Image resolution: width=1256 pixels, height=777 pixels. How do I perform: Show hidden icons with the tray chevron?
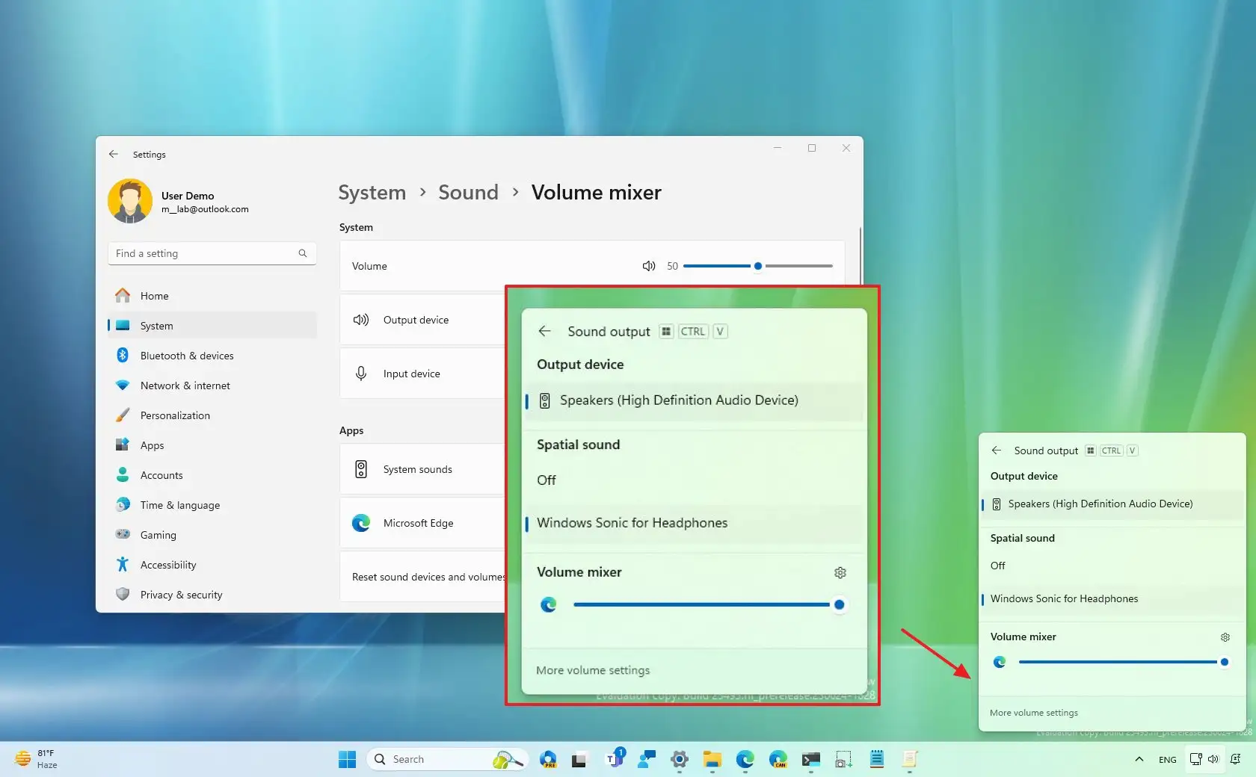pyautogui.click(x=1139, y=760)
